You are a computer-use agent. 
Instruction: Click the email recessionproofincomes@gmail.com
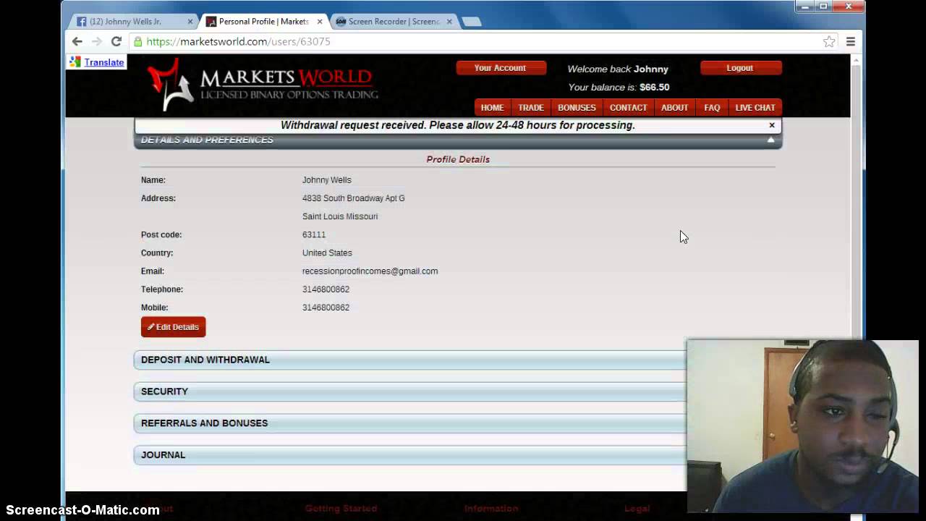click(x=370, y=271)
